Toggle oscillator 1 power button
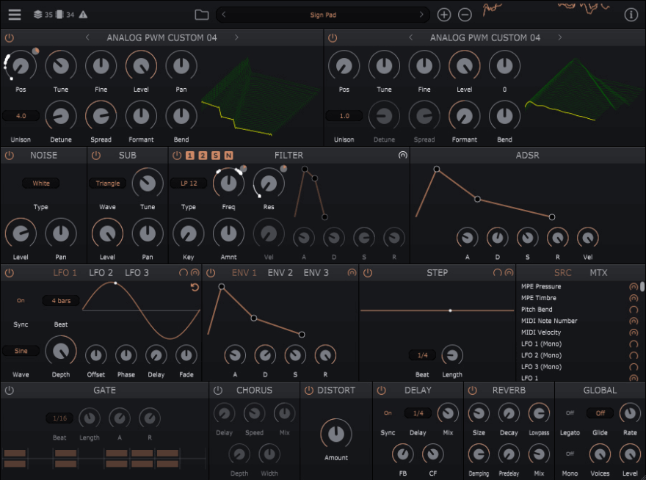The image size is (646, 480). [9, 38]
